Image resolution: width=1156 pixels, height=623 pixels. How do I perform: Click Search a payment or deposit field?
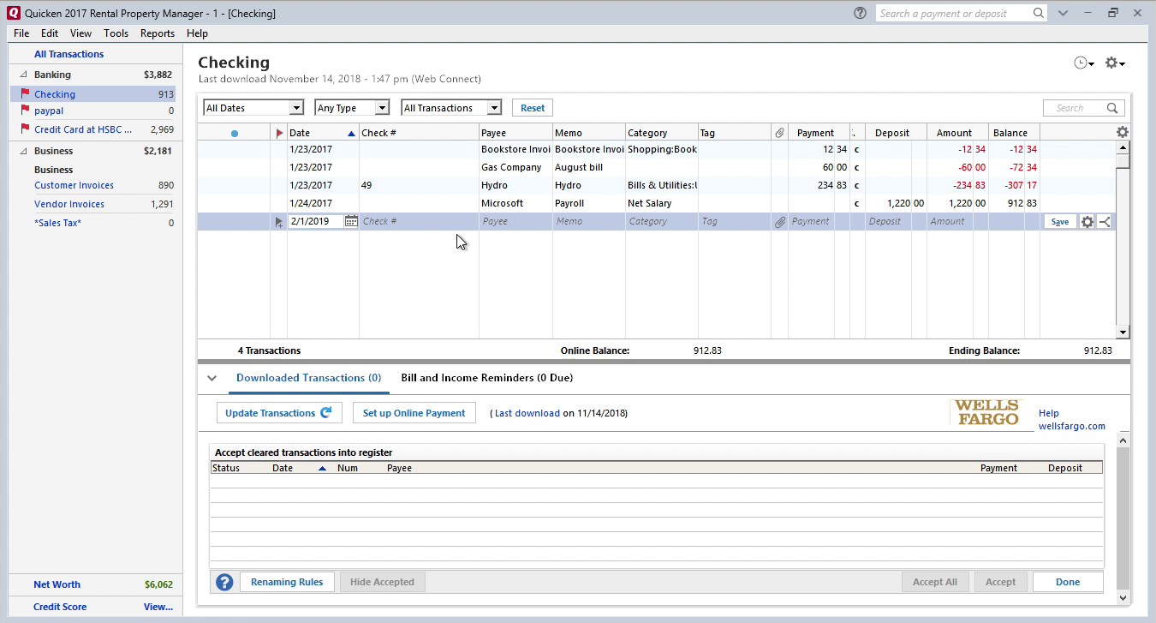click(x=955, y=14)
